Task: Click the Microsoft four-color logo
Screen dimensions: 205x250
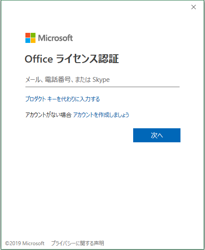Action: click(x=30, y=38)
